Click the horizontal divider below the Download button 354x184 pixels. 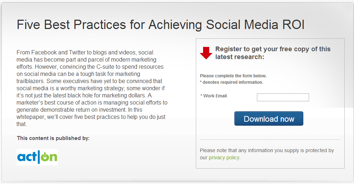tap(270, 139)
